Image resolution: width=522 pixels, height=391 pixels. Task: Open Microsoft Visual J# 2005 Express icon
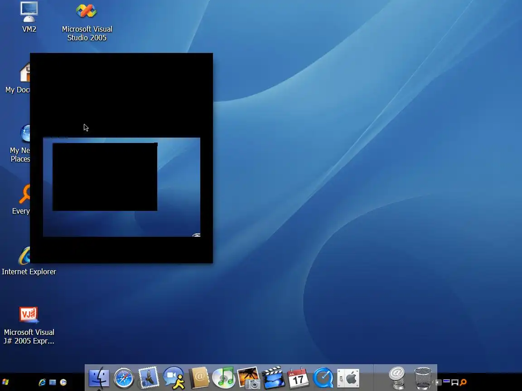(29, 325)
